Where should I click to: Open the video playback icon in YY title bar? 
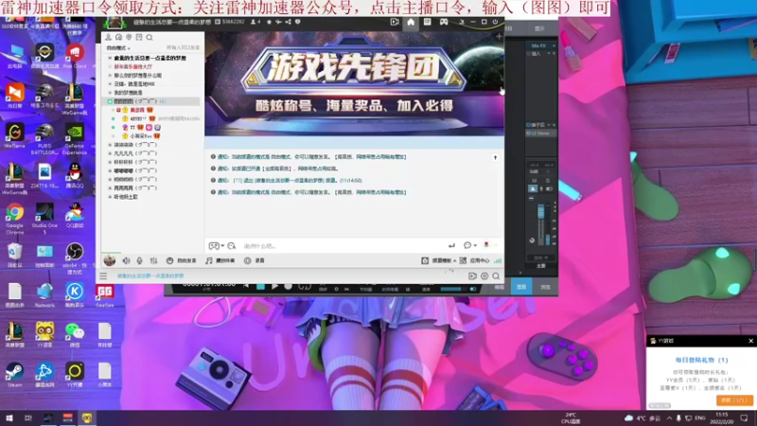click(x=395, y=22)
